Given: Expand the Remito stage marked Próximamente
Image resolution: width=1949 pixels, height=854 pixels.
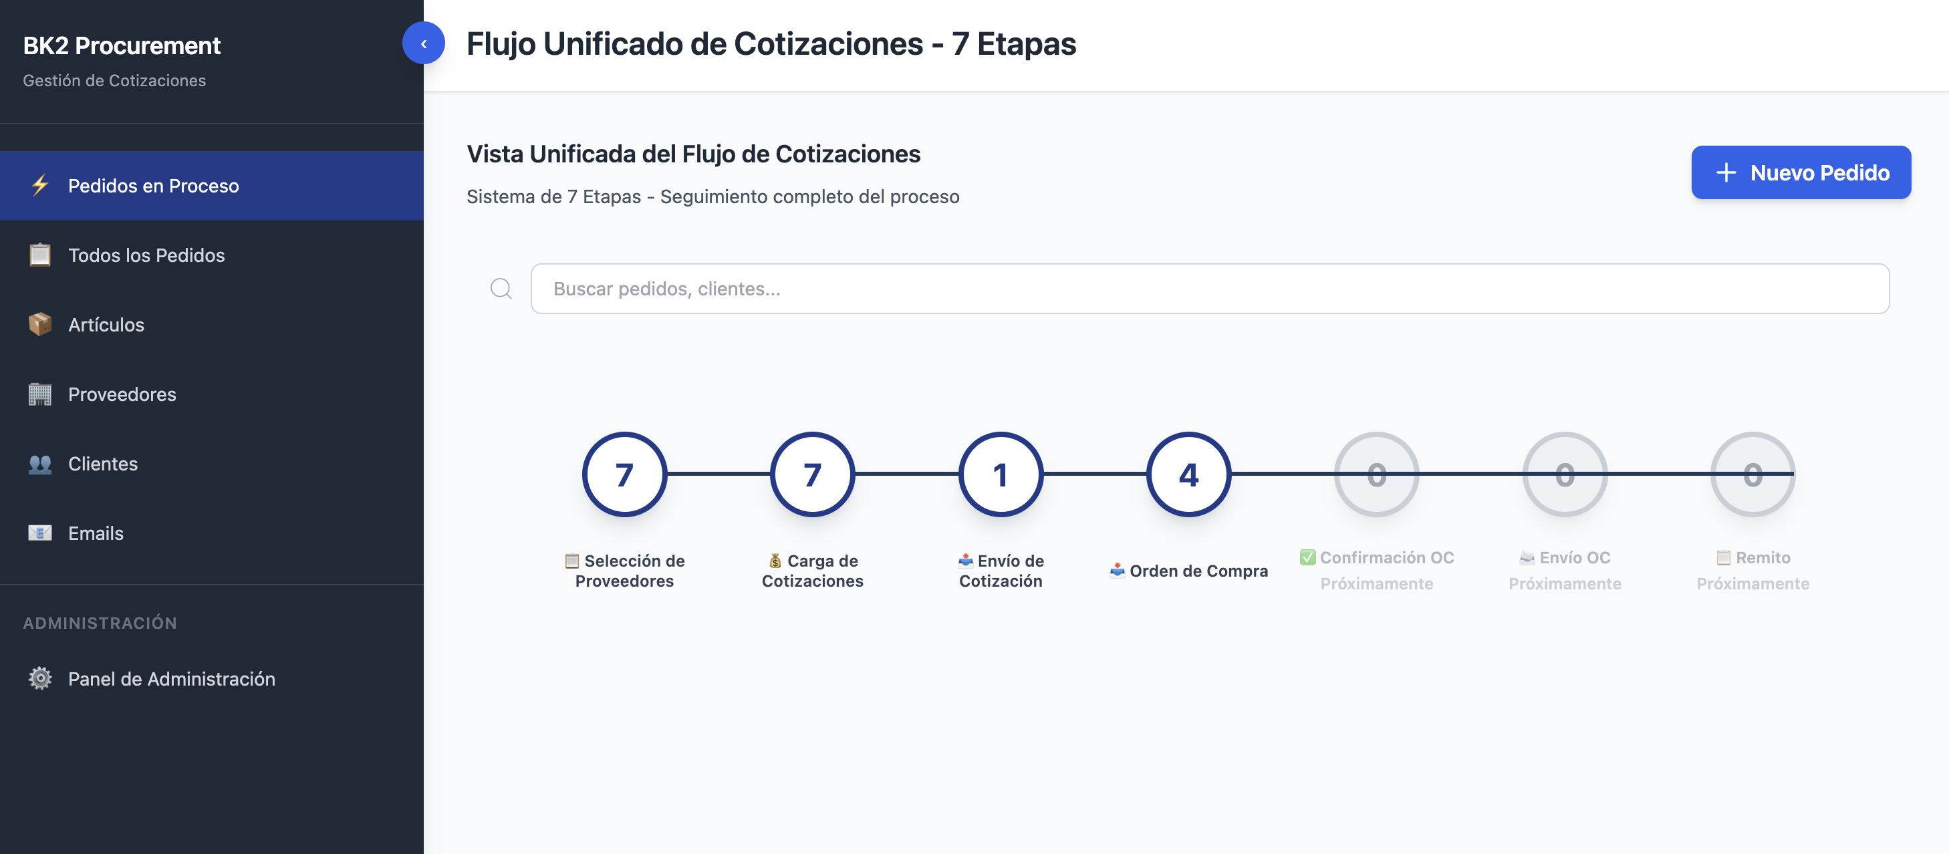Looking at the screenshot, I should [x=1753, y=474].
